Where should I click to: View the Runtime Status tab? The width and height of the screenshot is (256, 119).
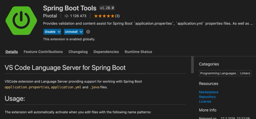(x=138, y=52)
